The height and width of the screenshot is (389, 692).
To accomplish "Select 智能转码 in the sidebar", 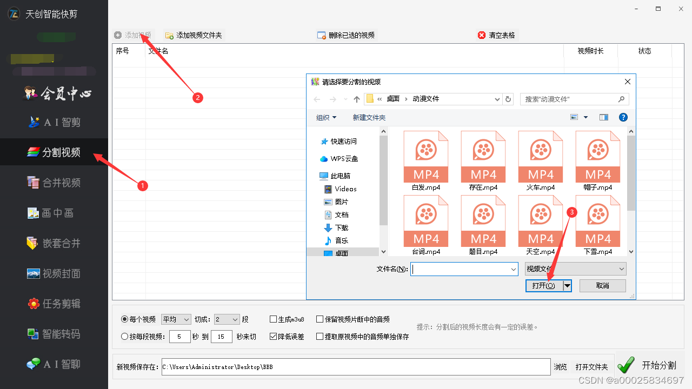I will point(54,334).
